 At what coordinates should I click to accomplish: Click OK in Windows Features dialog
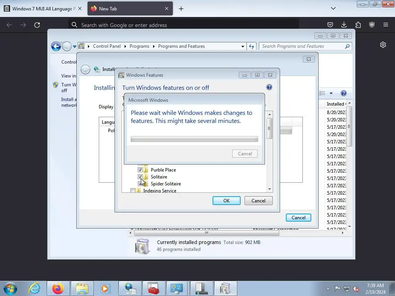[226, 200]
